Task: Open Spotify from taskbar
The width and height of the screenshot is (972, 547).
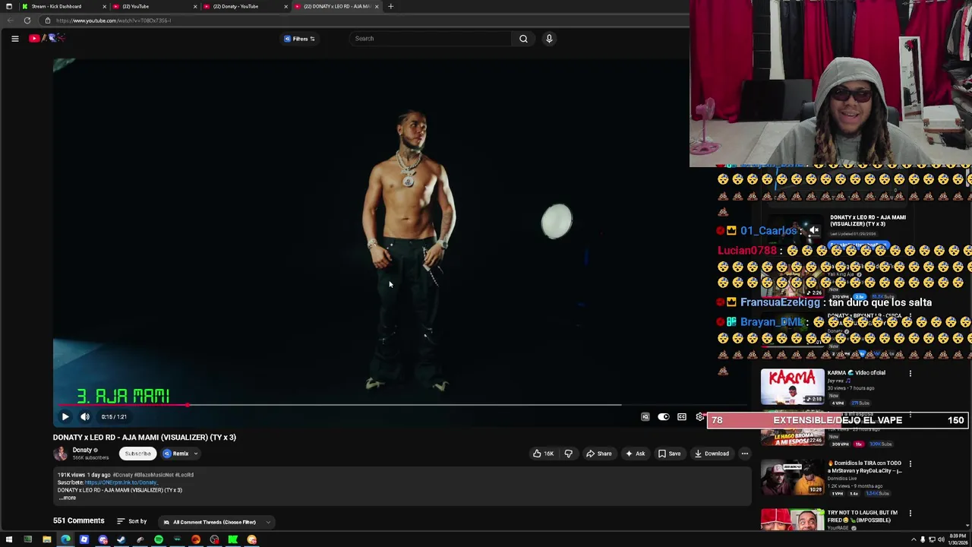Action: point(158,539)
